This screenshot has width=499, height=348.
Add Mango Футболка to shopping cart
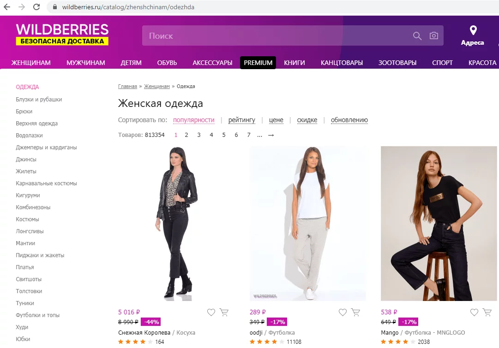pos(487,313)
